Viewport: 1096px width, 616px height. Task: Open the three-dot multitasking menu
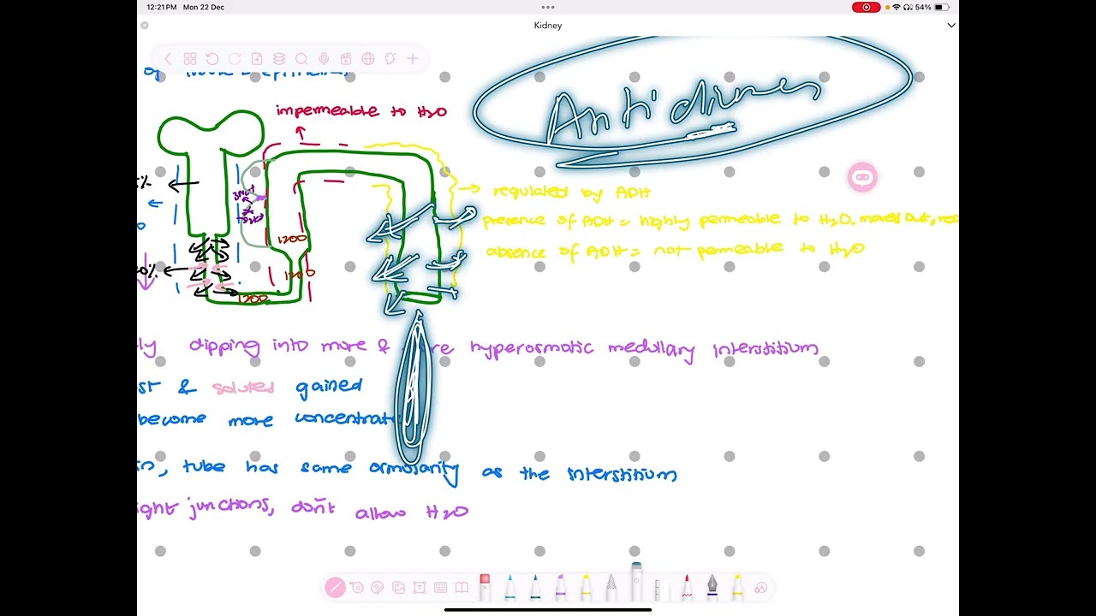[x=548, y=8]
